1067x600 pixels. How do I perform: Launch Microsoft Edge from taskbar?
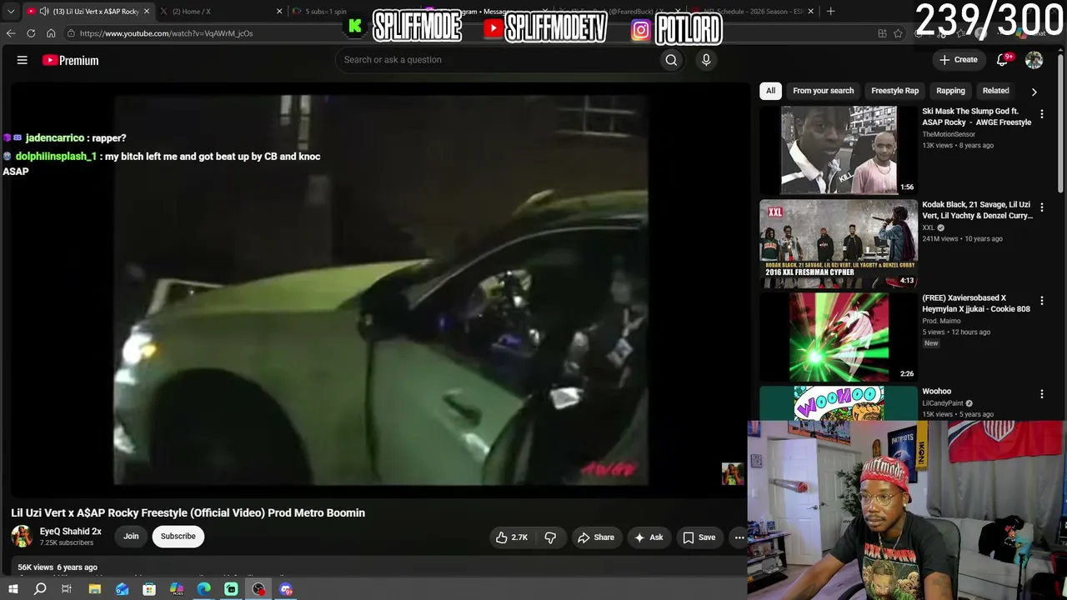point(204,589)
